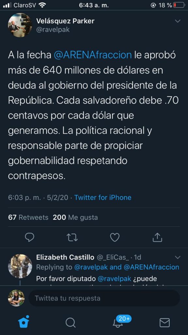This screenshot has width=188, height=335.
Task: Tap your own avatar beside reply box
Action: (x=16, y=298)
